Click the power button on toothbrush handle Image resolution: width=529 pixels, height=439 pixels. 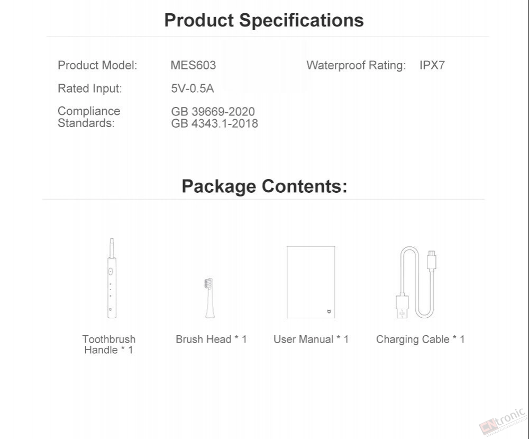coord(111,271)
